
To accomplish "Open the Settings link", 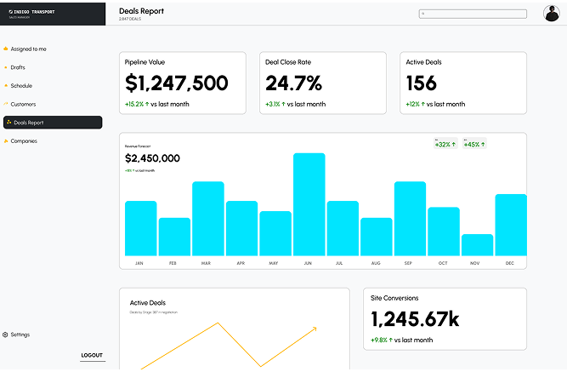I will point(20,335).
